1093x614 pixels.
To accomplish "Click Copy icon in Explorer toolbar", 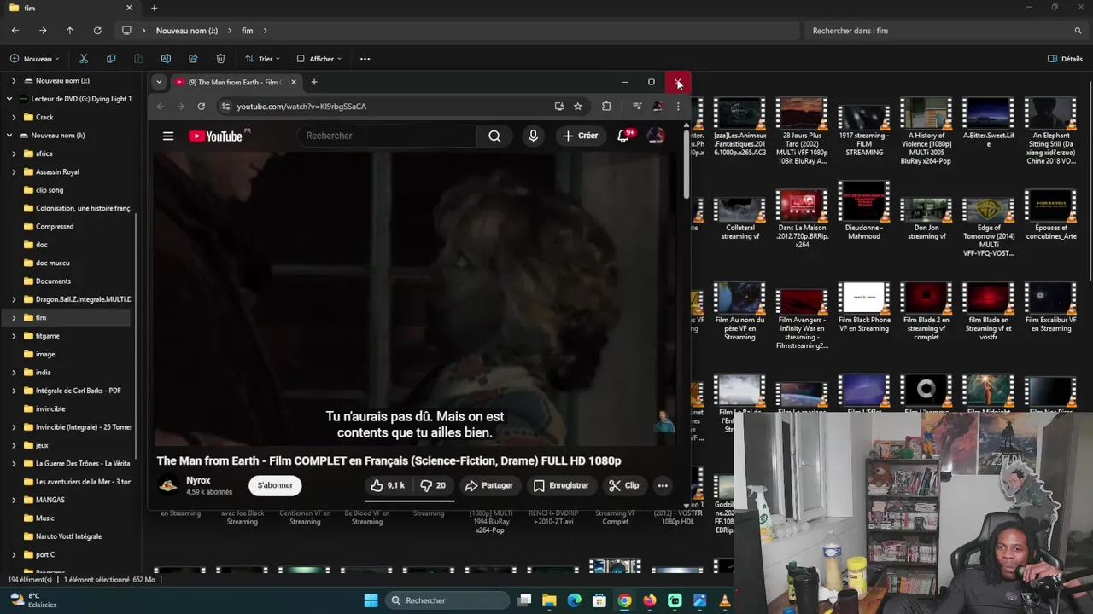I will pyautogui.click(x=111, y=59).
